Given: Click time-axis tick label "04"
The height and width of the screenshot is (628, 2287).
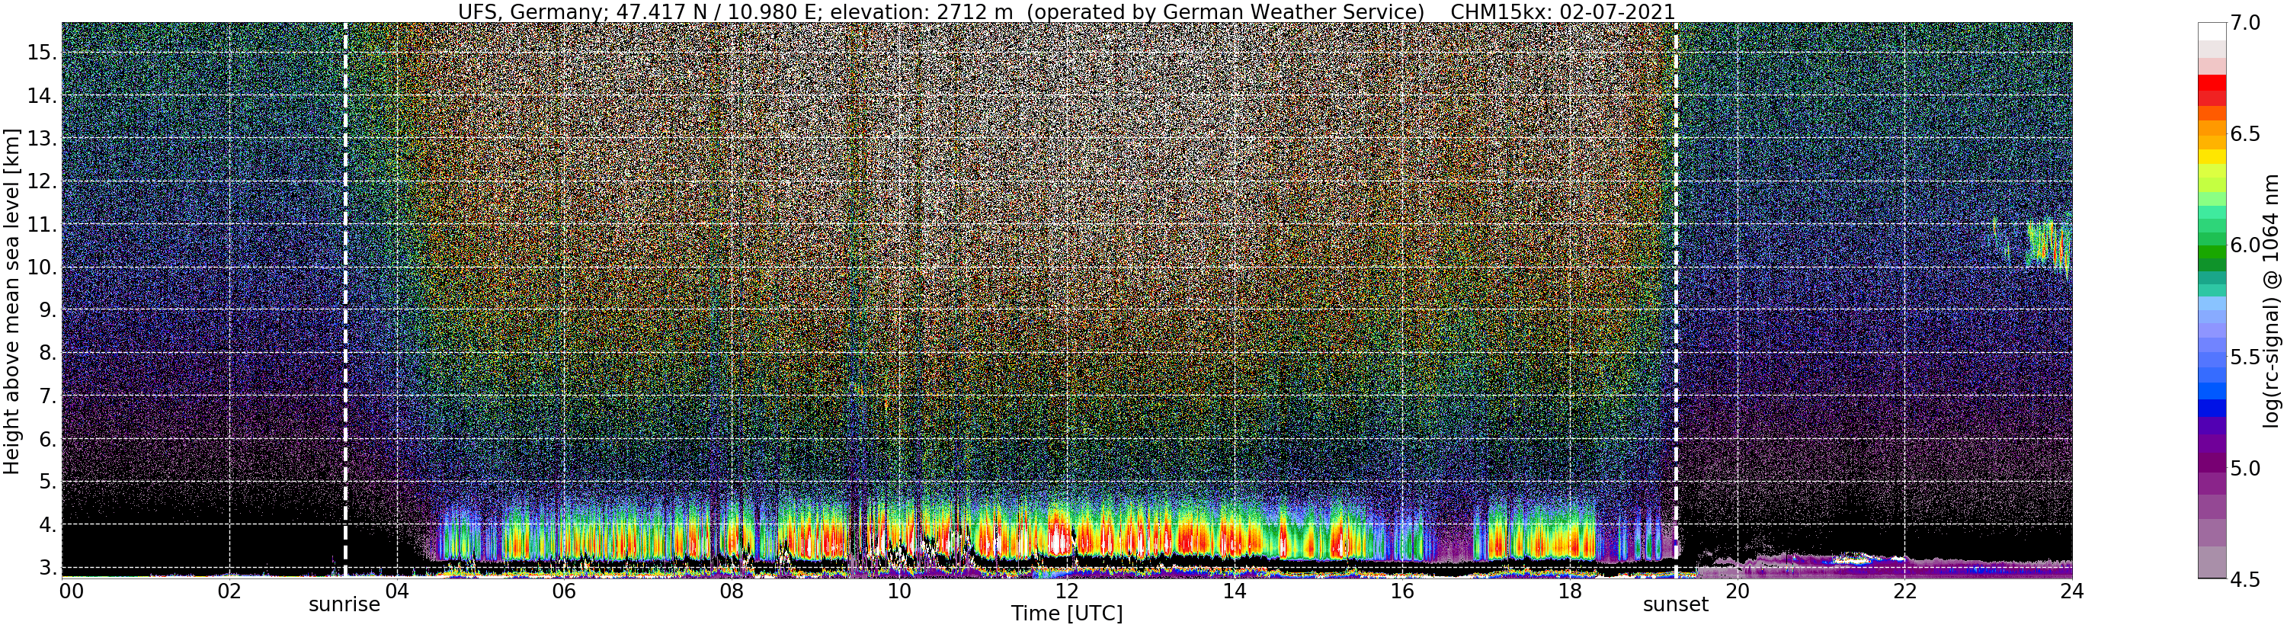Looking at the screenshot, I should pos(396,591).
